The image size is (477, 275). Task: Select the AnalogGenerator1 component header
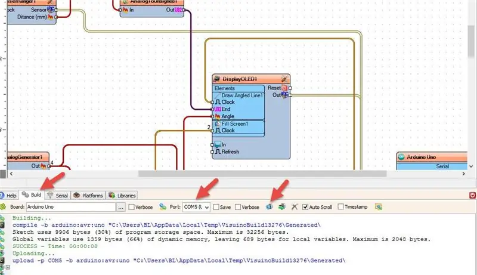(28, 157)
